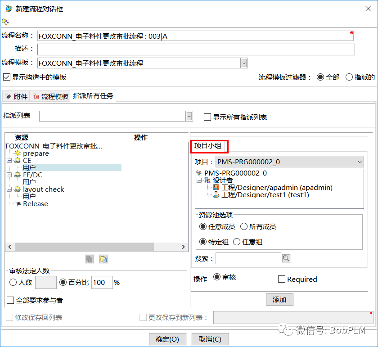Open the 流程模板 dropdown arrow
The image size is (378, 347).
click(244, 63)
